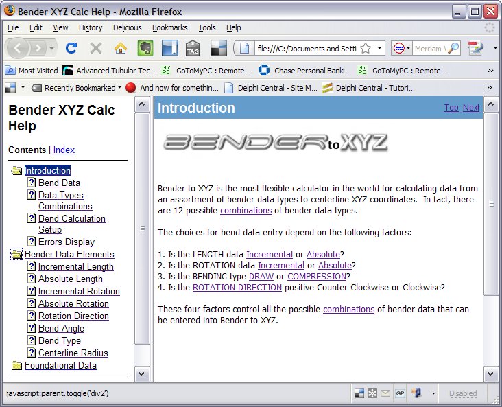Click the Stop loading X icon

[96, 48]
